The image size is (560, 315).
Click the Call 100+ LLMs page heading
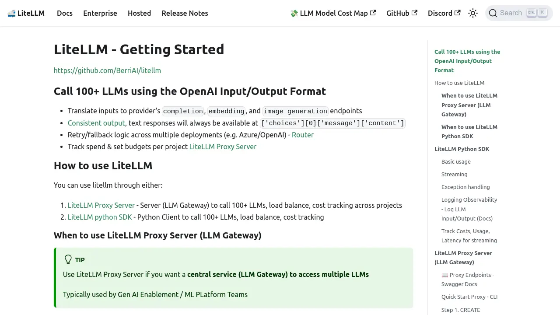(190, 91)
